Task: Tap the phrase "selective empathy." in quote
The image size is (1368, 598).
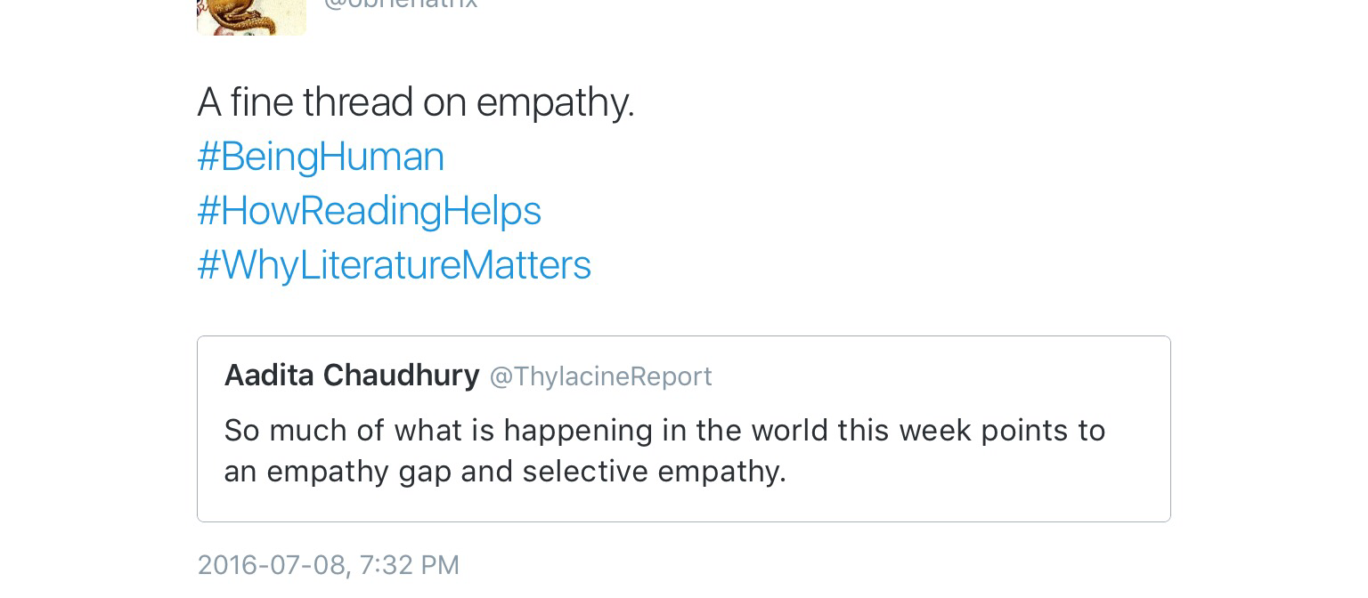Action: 655,472
